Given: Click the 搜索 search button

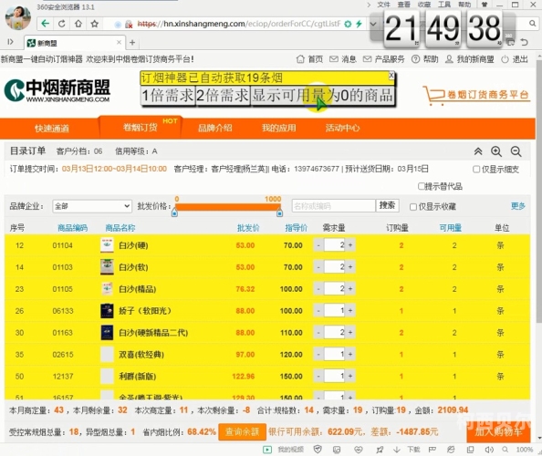Looking at the screenshot, I should coord(387,205).
